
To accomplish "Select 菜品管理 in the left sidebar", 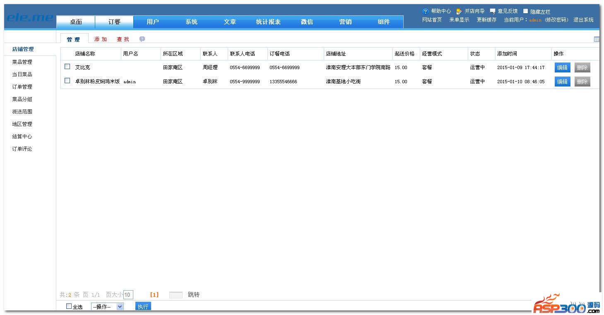I will (22, 62).
